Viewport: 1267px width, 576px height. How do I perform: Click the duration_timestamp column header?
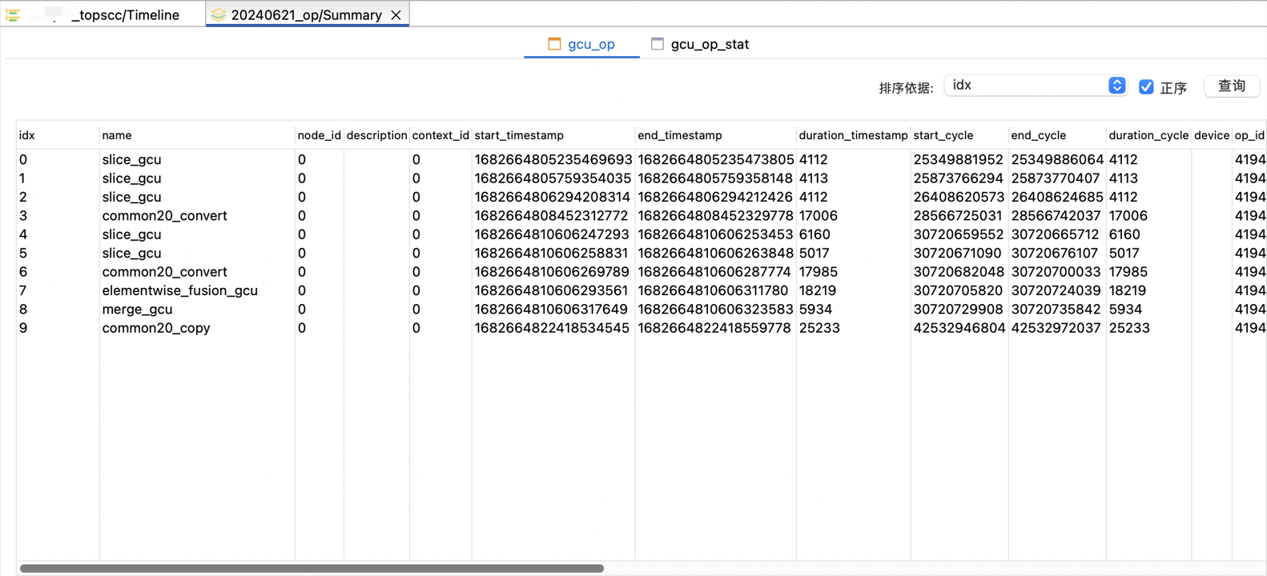click(853, 135)
